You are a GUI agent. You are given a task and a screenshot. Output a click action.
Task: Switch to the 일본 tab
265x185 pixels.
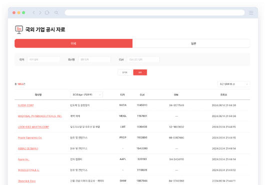coord(191,43)
